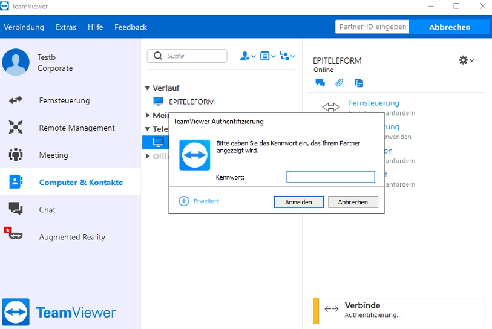The width and height of the screenshot is (492, 329).
Task: Click the Testb profile avatar
Action: point(16,62)
